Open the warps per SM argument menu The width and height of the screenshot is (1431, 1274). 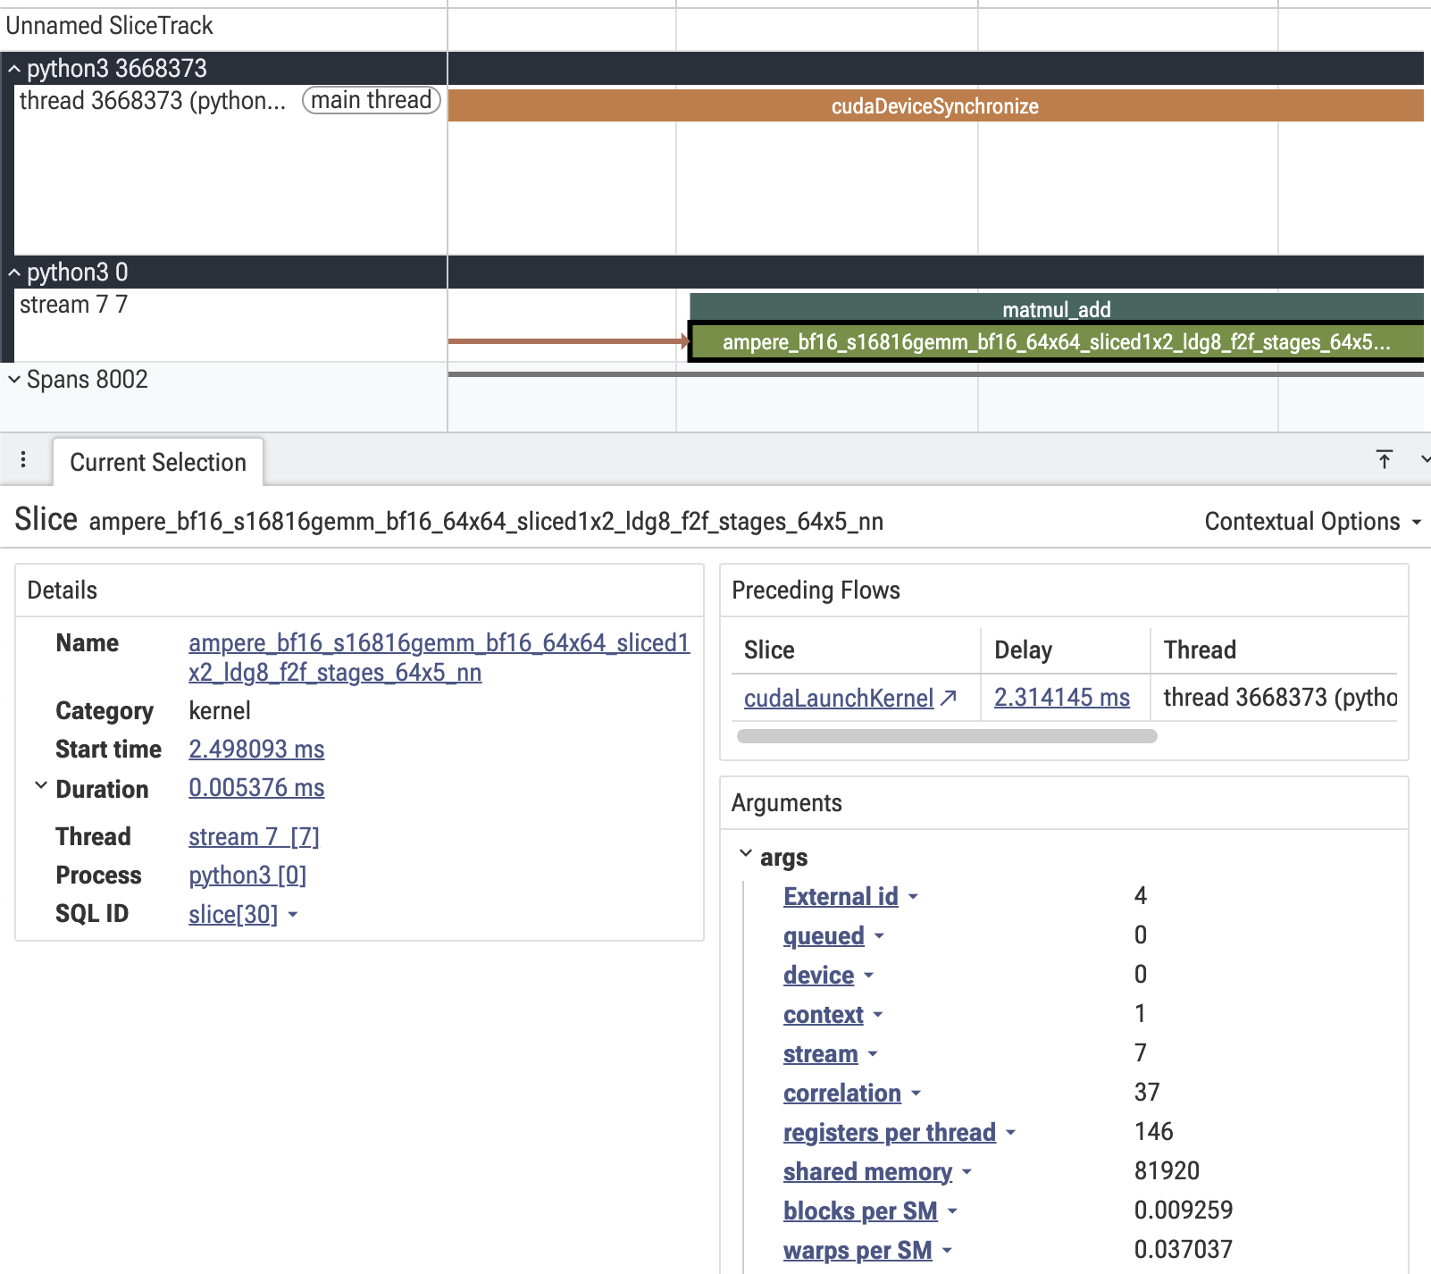point(947,1251)
